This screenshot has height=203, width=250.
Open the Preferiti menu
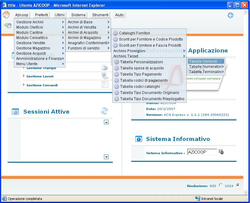coord(42,15)
